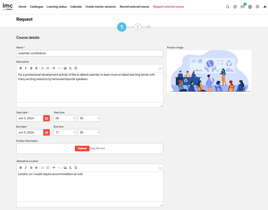The image size is (268, 210).
Task: Open the Learning status menu item
Action: pyautogui.click(x=57, y=7)
